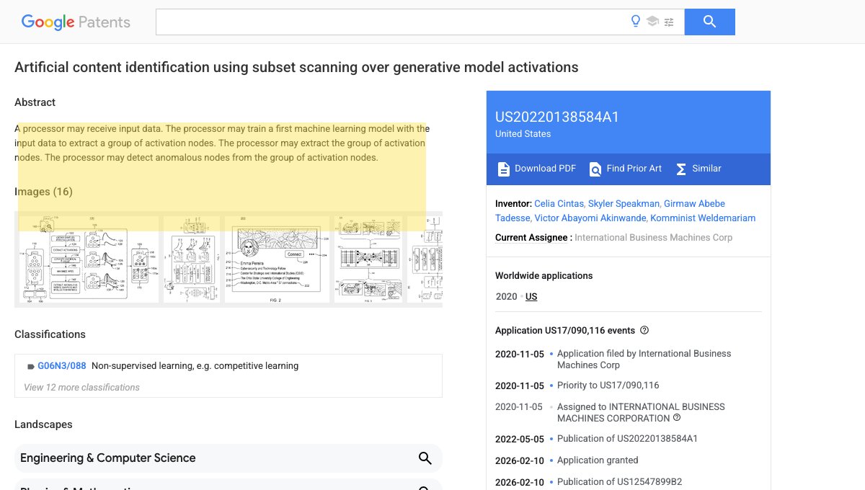Click the blue magnifier search button
The height and width of the screenshot is (490, 865).
[x=709, y=22]
